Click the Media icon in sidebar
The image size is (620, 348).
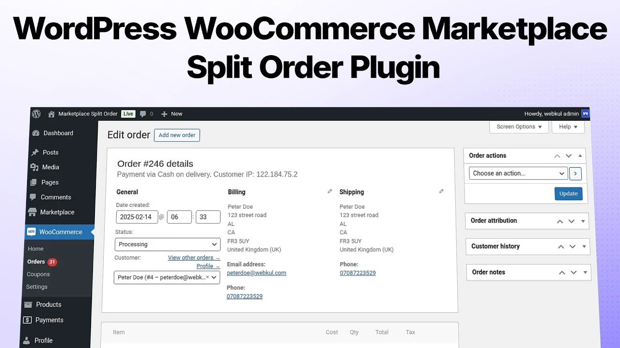(x=34, y=167)
